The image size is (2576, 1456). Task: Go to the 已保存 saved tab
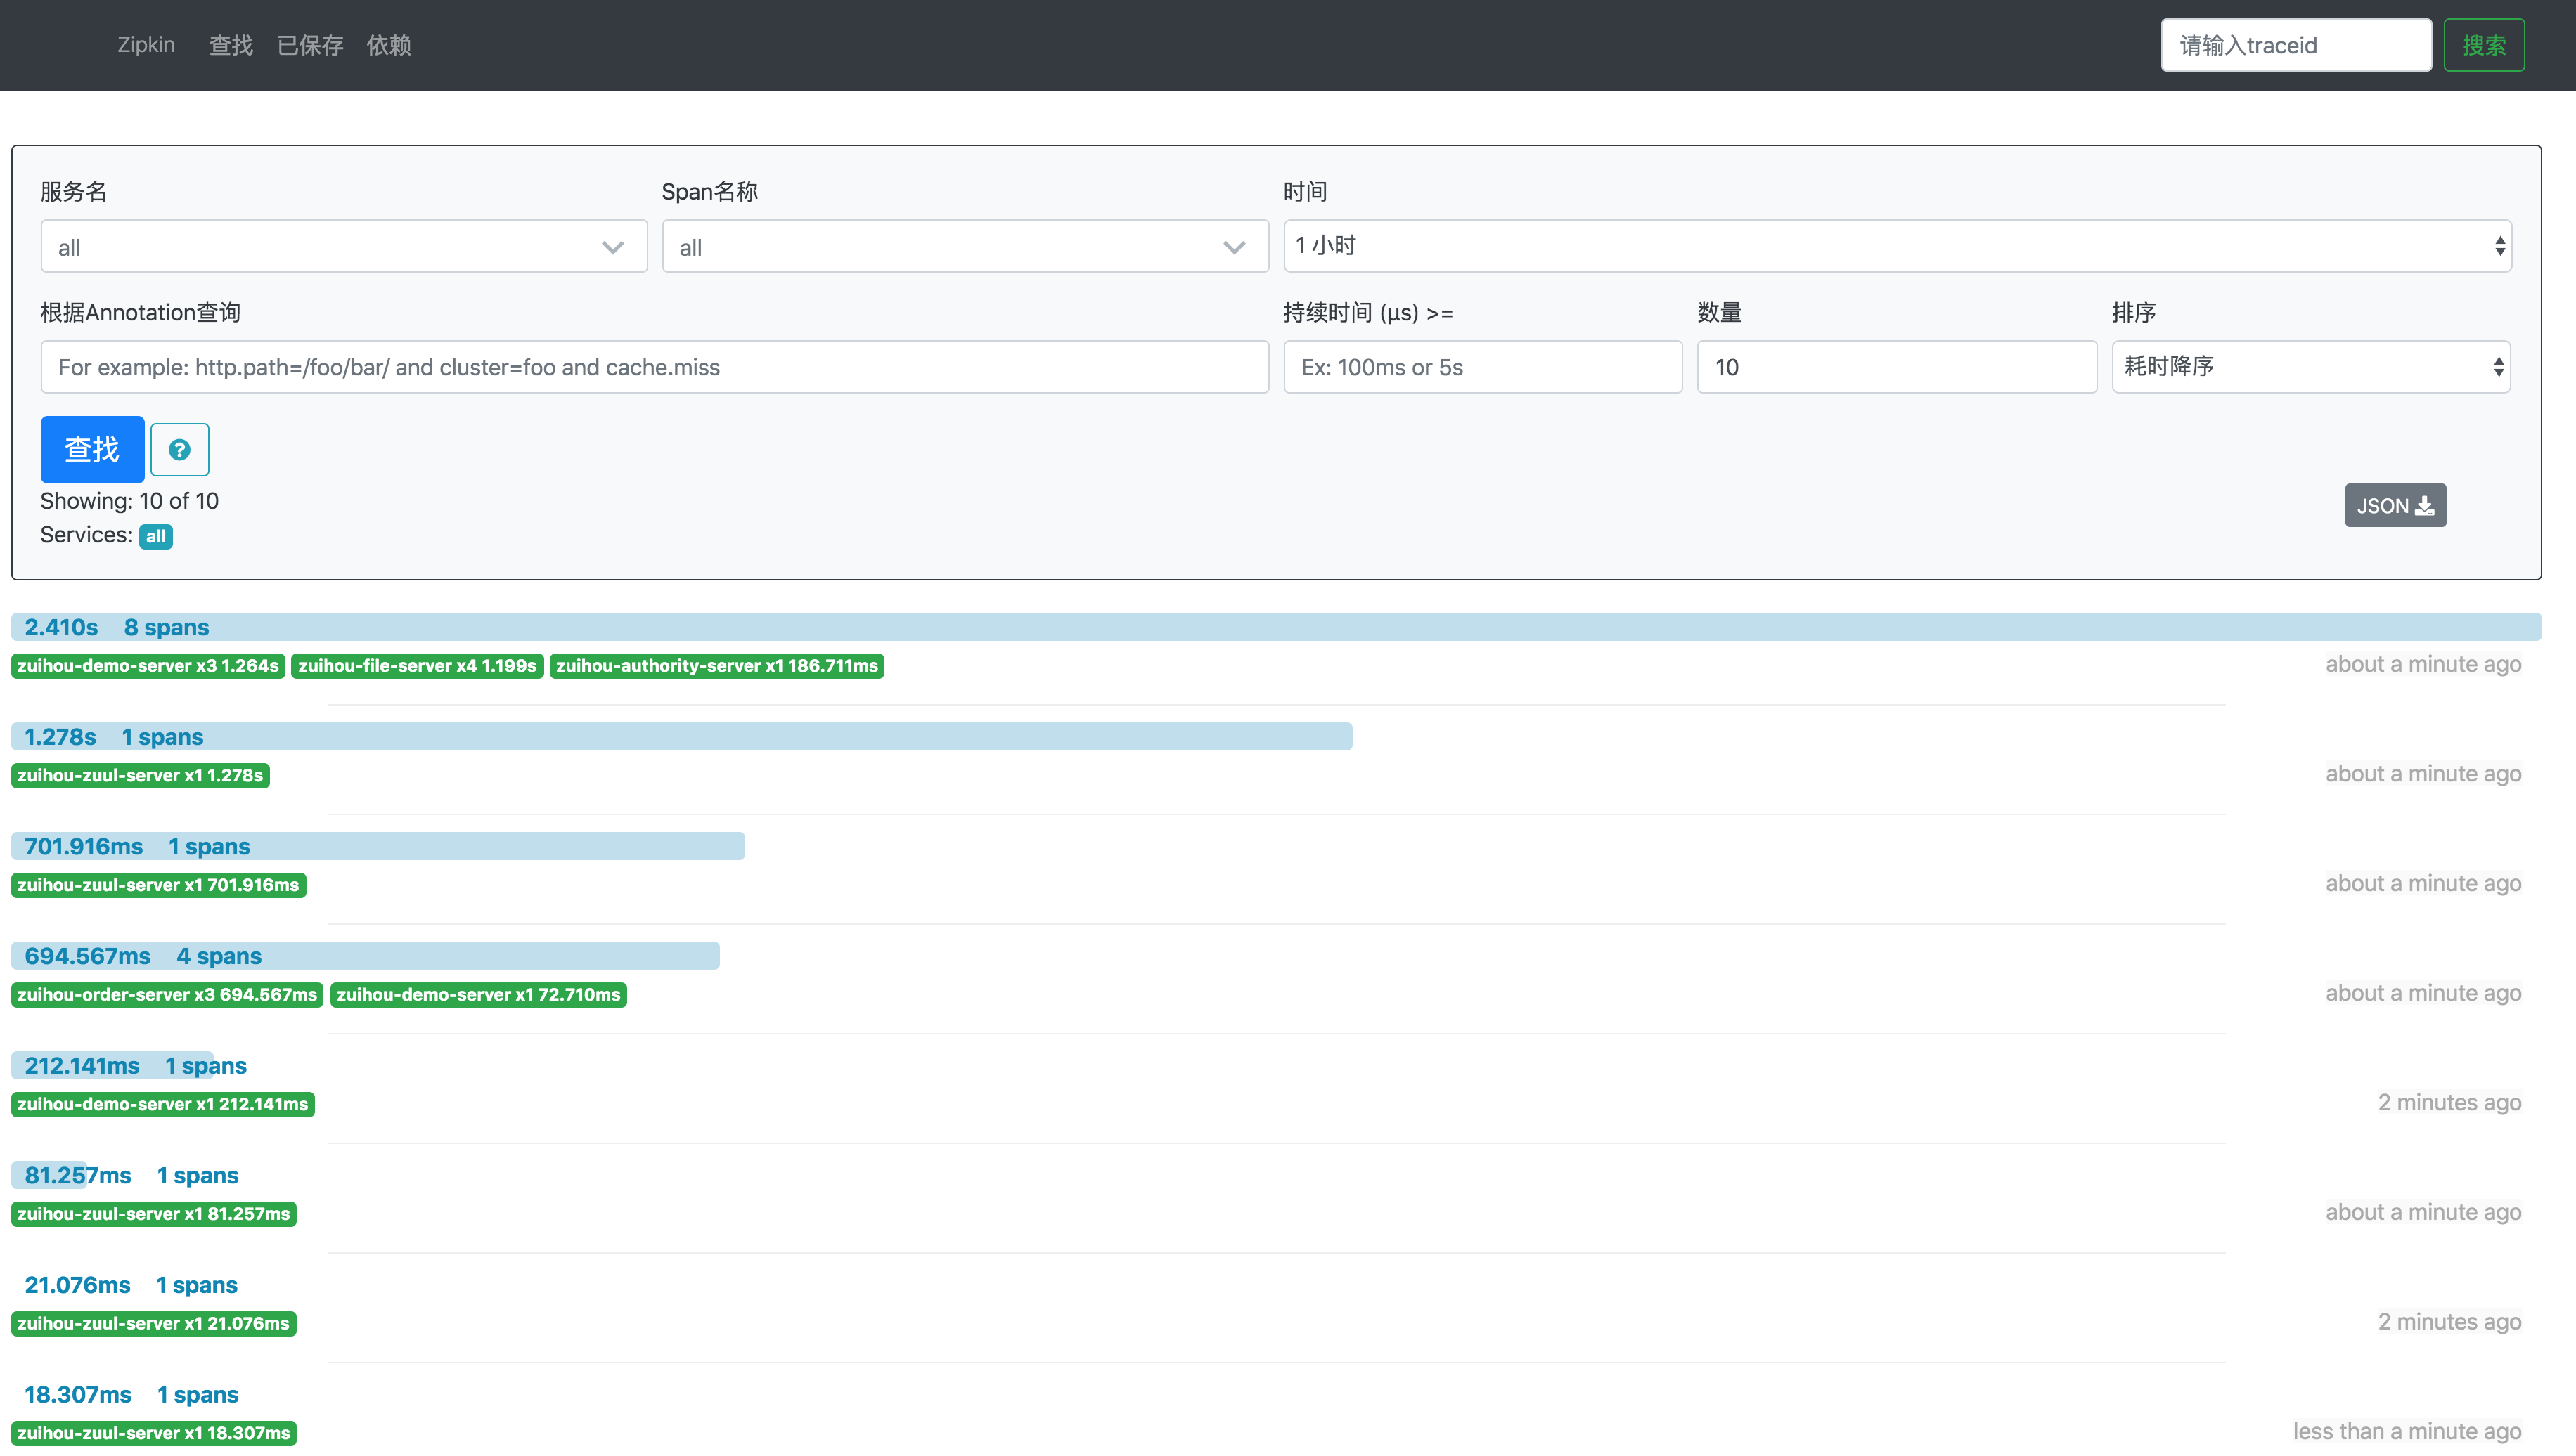310,45
